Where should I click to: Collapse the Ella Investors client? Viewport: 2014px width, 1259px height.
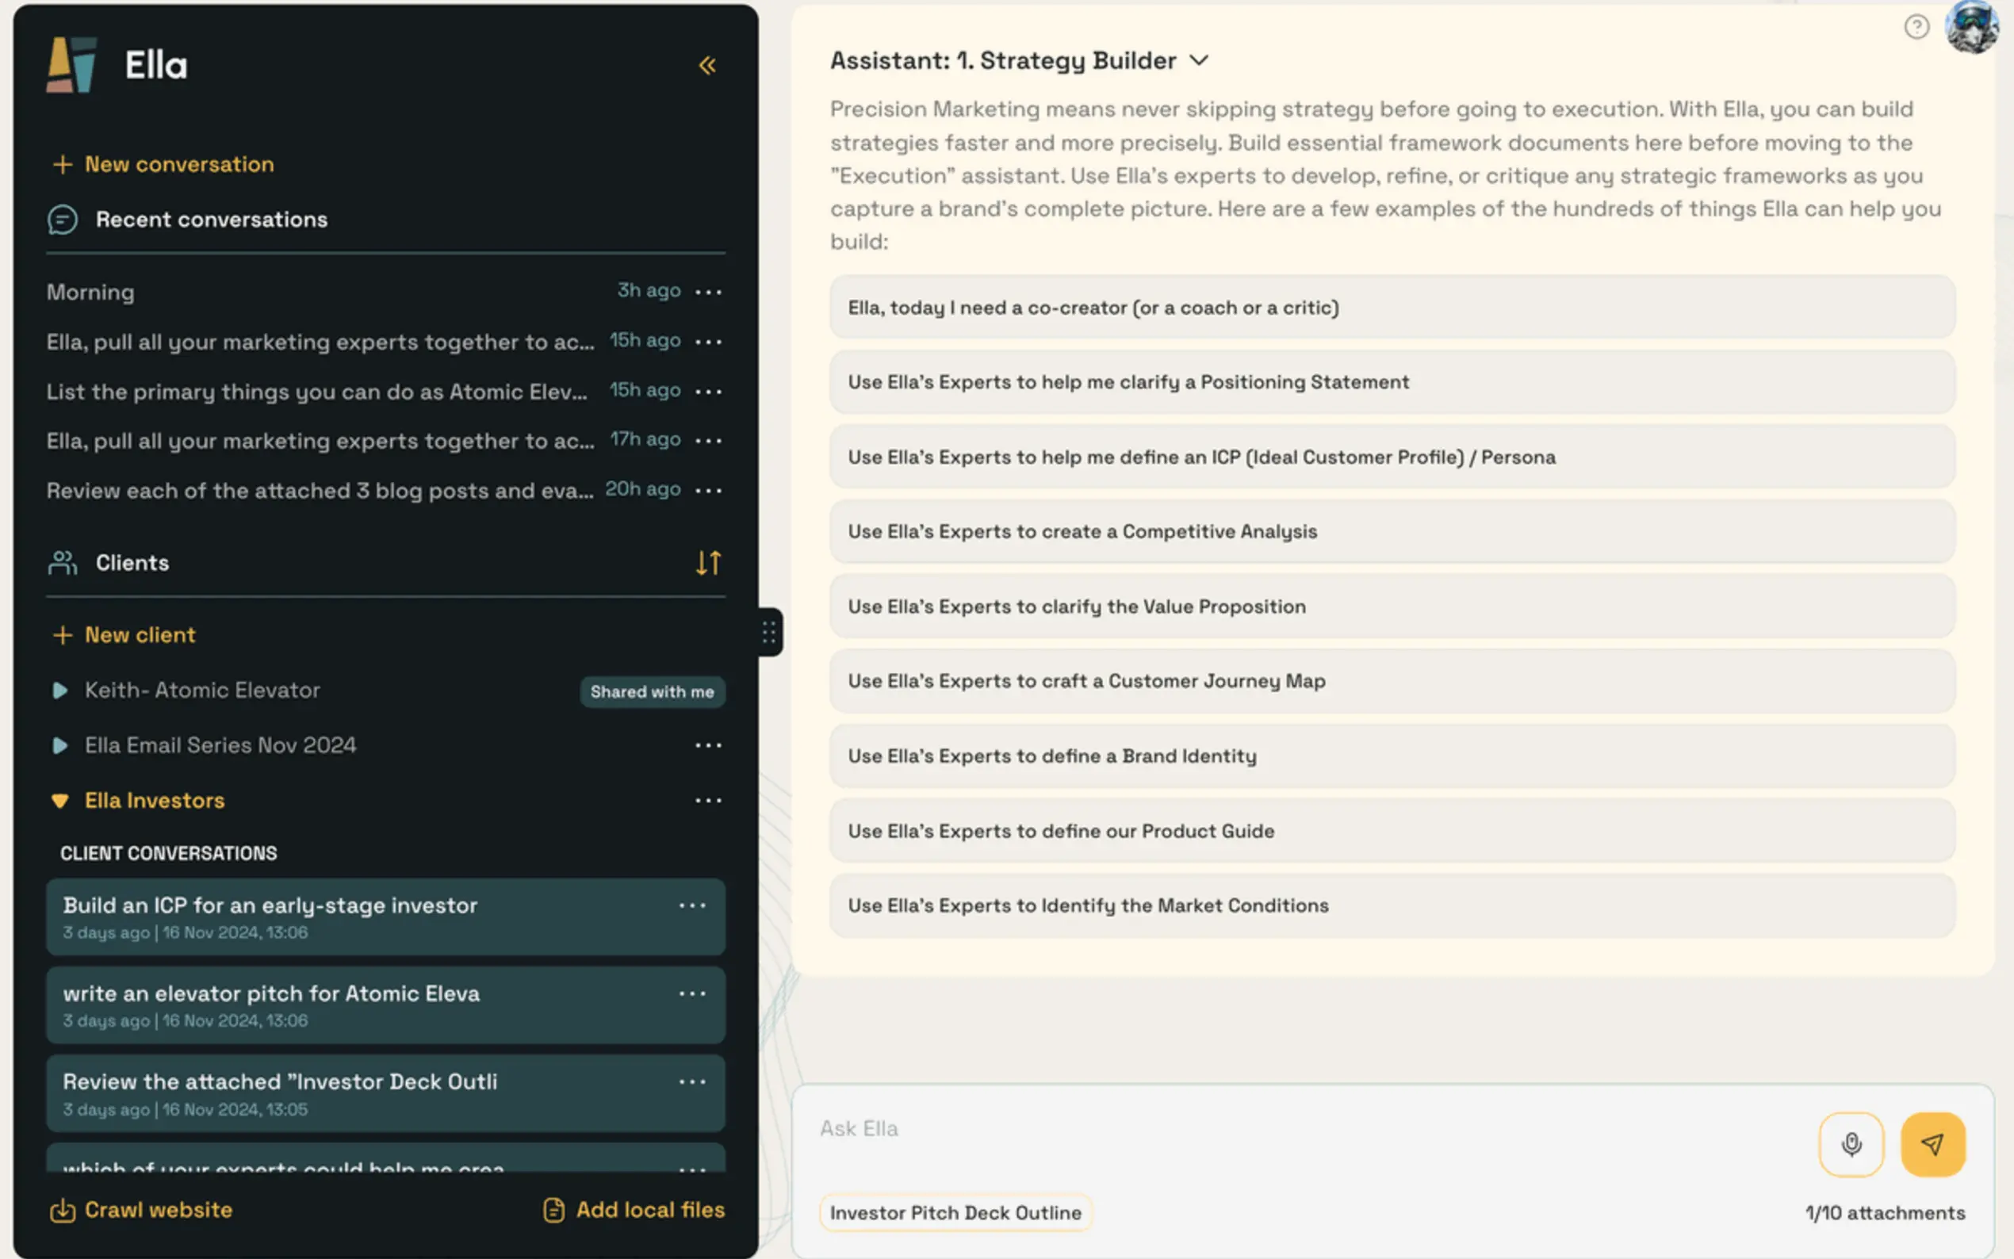point(60,801)
